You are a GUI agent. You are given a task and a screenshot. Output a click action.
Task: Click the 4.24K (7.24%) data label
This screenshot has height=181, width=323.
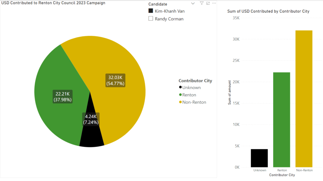click(x=91, y=119)
